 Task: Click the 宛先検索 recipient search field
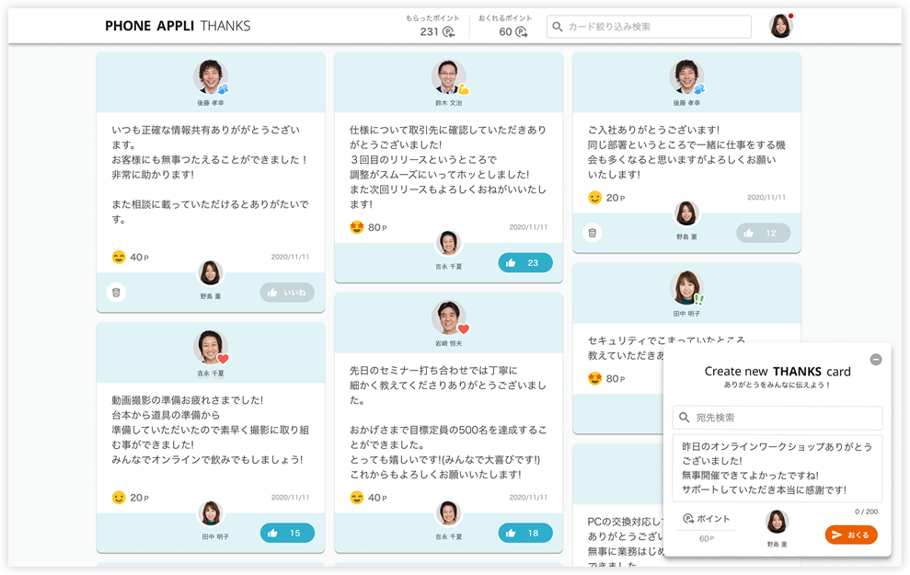778,418
